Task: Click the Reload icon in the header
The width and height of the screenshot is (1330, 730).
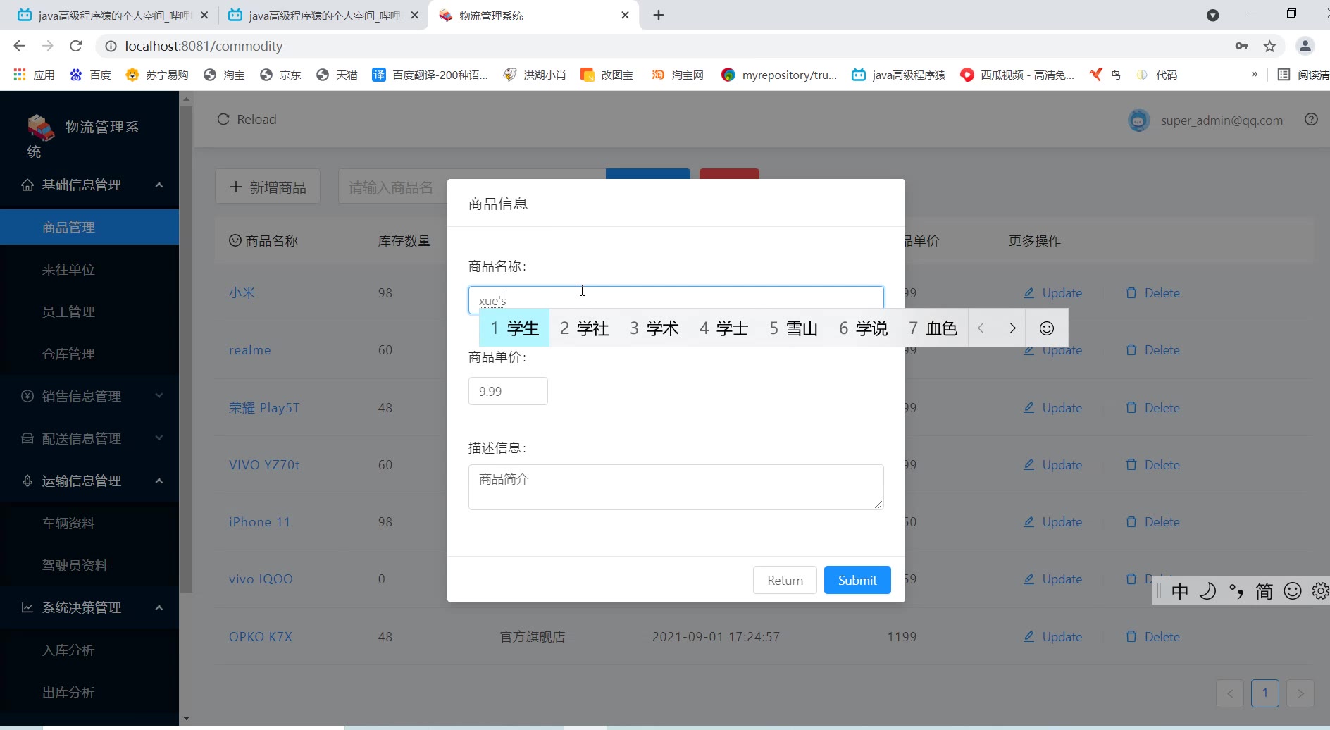Action: click(x=223, y=119)
